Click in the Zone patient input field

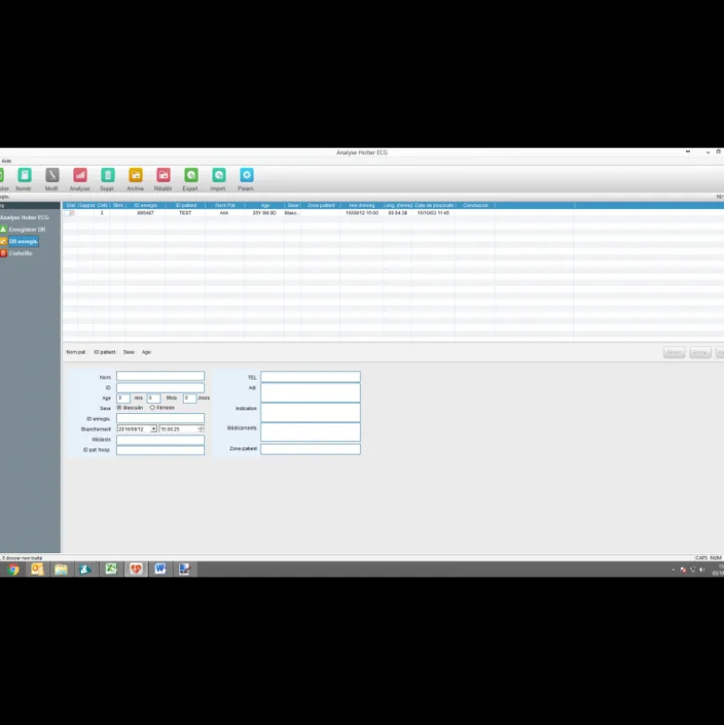310,449
